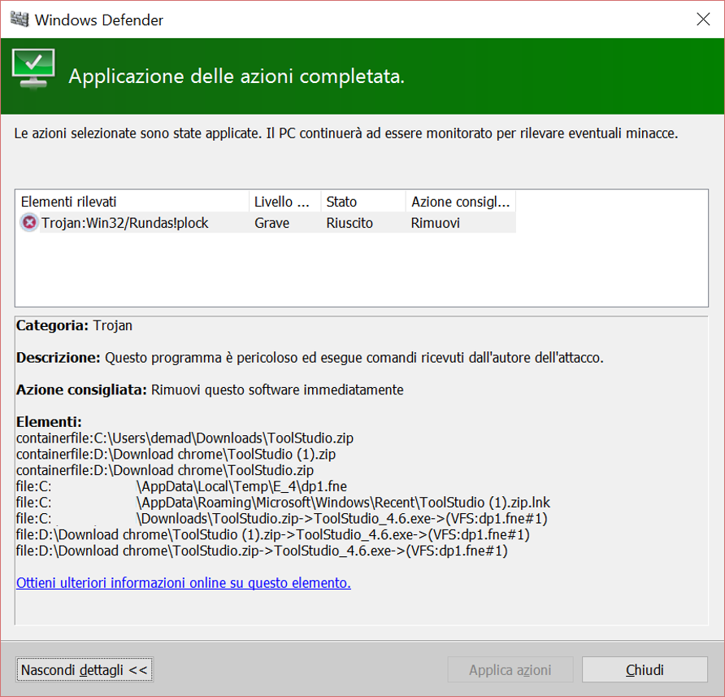Click the Riuscito status cell
Image resolution: width=725 pixels, height=697 pixels.
[349, 223]
